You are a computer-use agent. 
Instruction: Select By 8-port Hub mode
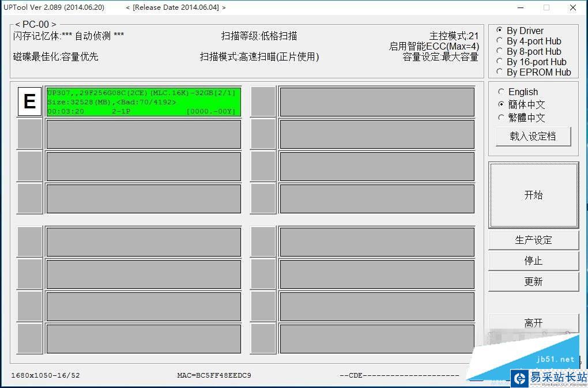(x=500, y=51)
